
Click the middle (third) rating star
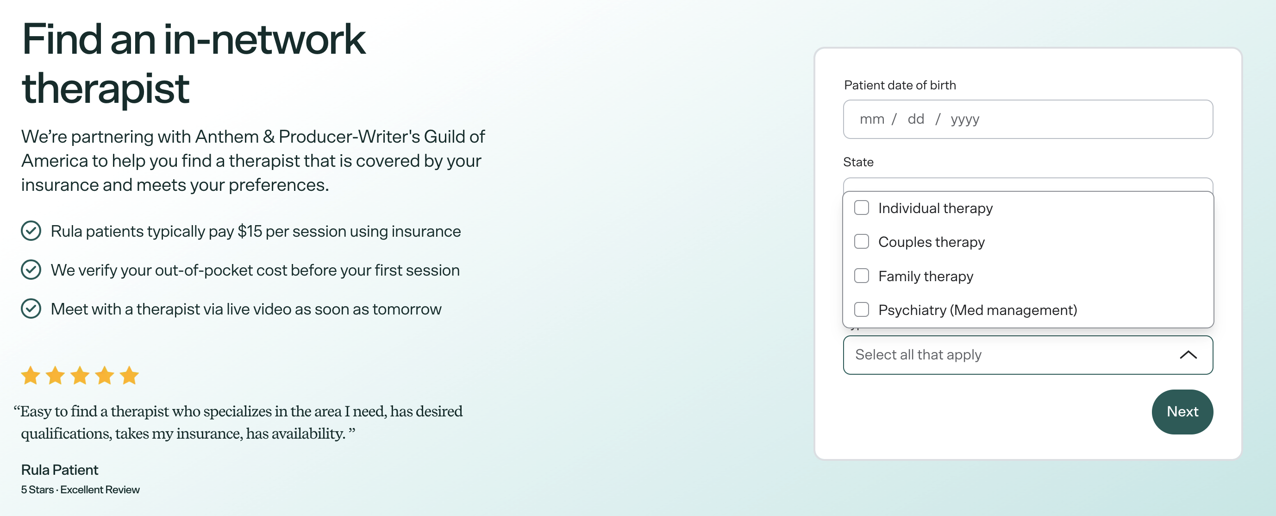point(80,375)
